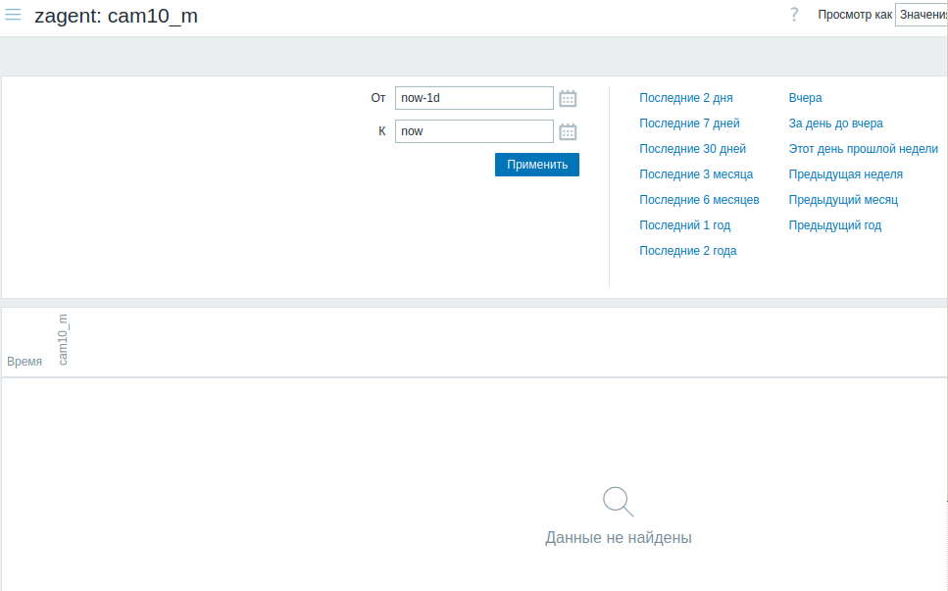Click the question mark help icon

click(794, 15)
